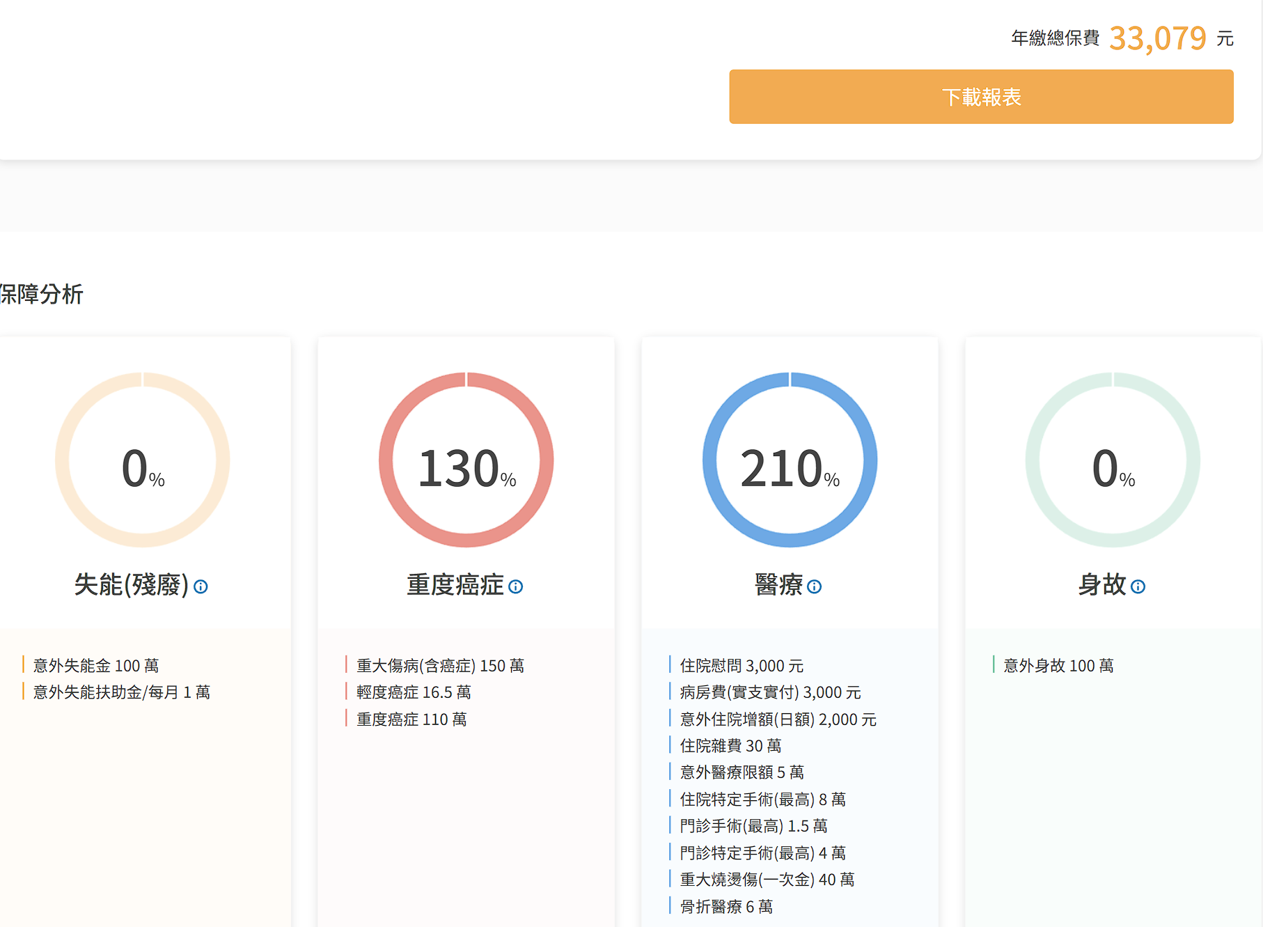Click the info icon beside 醫療
The height and width of the screenshot is (927, 1263).
tap(814, 586)
